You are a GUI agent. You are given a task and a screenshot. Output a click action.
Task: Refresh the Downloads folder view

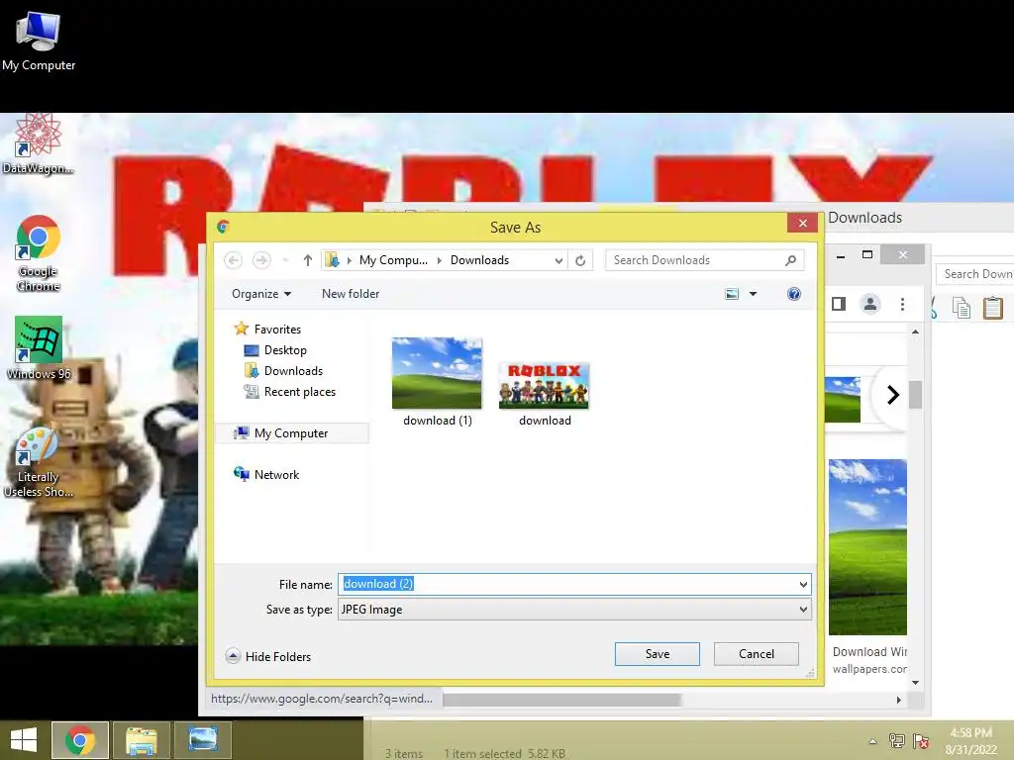(x=580, y=260)
